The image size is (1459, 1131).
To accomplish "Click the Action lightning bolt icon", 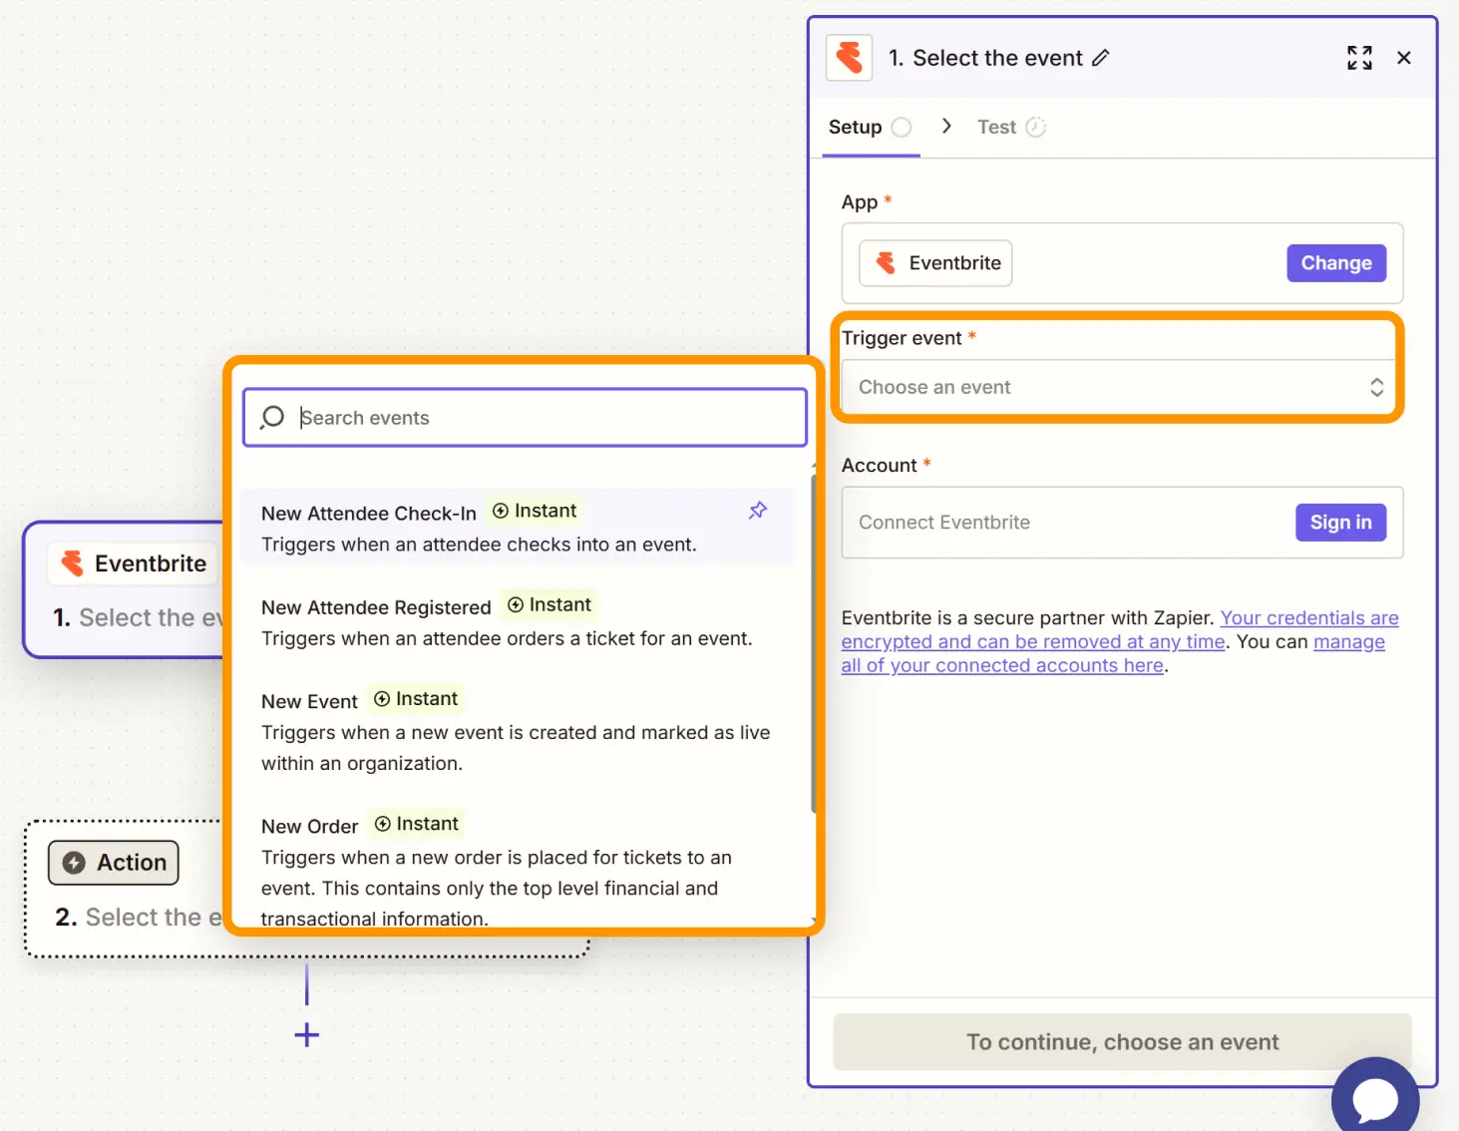I will coord(74,863).
